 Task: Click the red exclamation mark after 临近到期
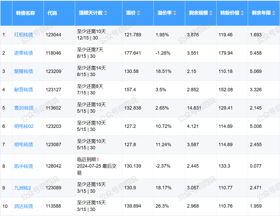coord(98,160)
